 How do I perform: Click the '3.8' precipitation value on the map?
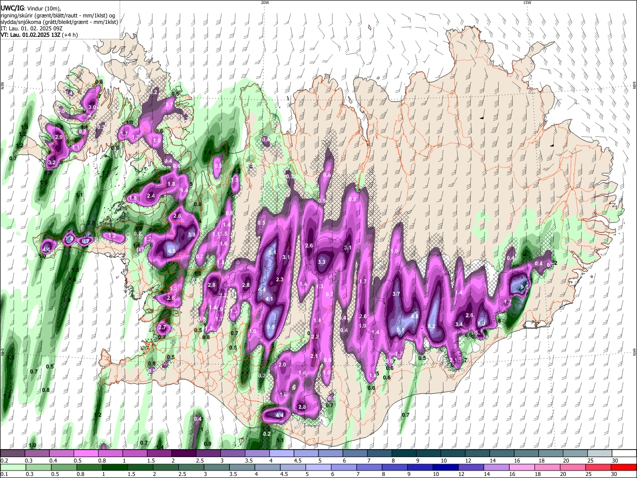(192, 234)
